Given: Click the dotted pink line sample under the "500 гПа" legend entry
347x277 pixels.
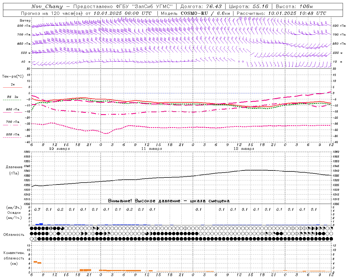Looking at the screenshot, I should (x=12, y=137).
